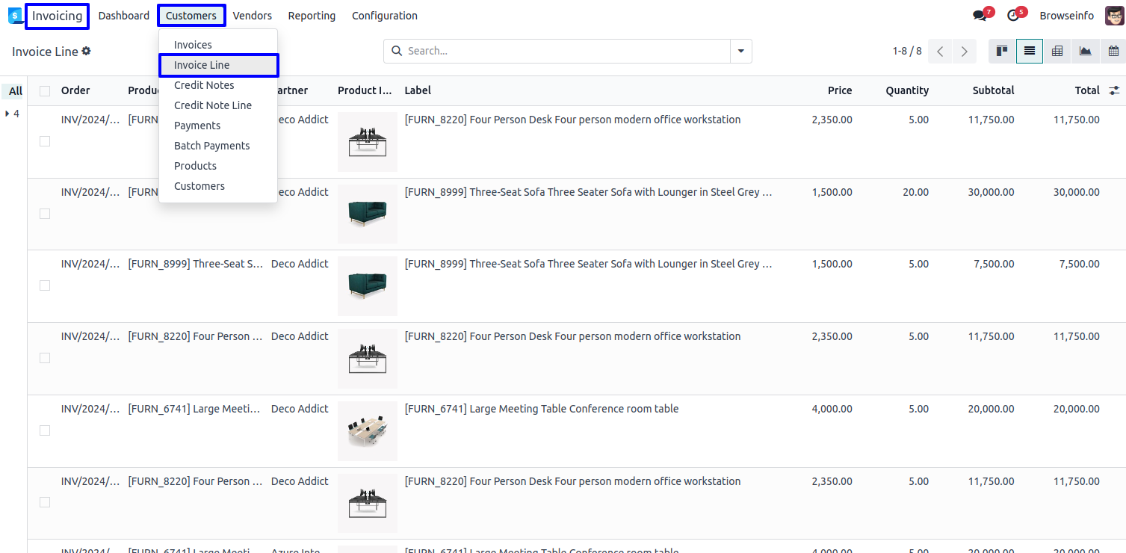Expand the group labeled 4 in sidebar

click(x=8, y=114)
